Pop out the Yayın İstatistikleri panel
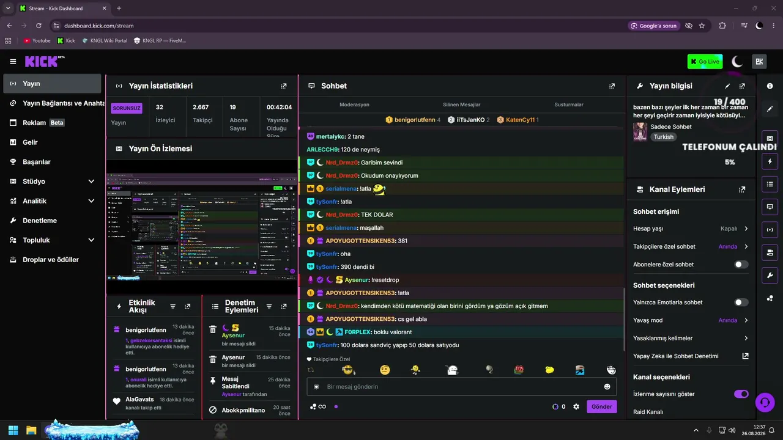 (x=284, y=86)
